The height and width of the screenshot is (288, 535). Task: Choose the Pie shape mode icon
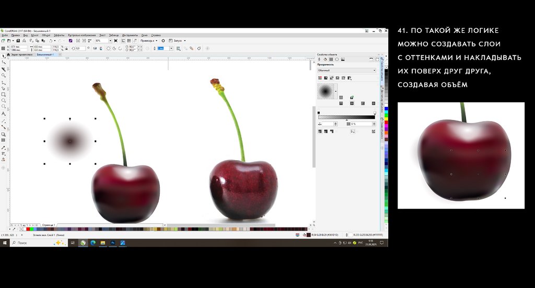pyautogui.click(x=114, y=49)
